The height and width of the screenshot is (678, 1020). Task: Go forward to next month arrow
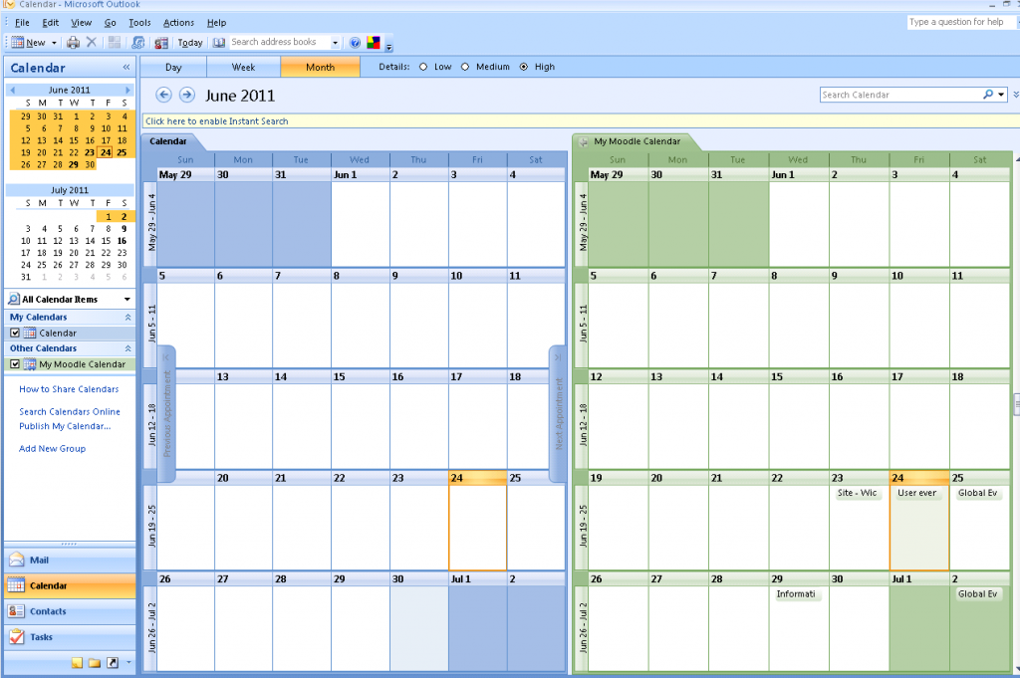186,96
